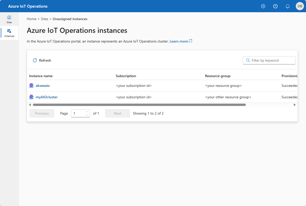This screenshot has height=206, width=306.
Task: Open the Learn more link
Action: pyautogui.click(x=179, y=41)
